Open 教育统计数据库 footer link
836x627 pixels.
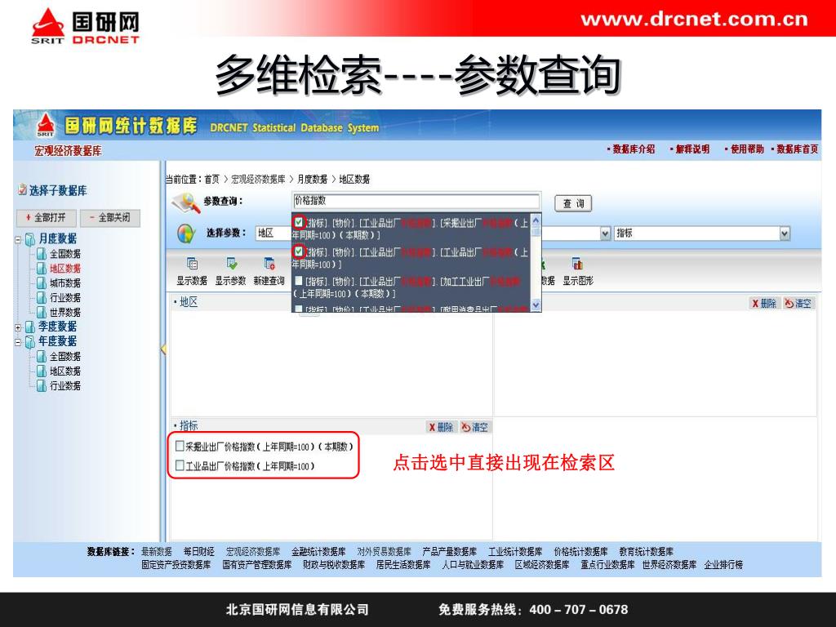point(647,551)
